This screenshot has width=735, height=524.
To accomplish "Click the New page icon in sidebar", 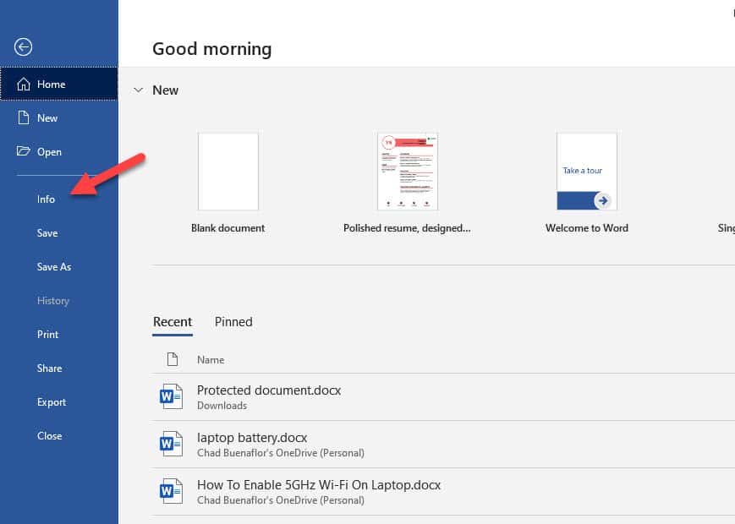I will pyautogui.click(x=24, y=117).
